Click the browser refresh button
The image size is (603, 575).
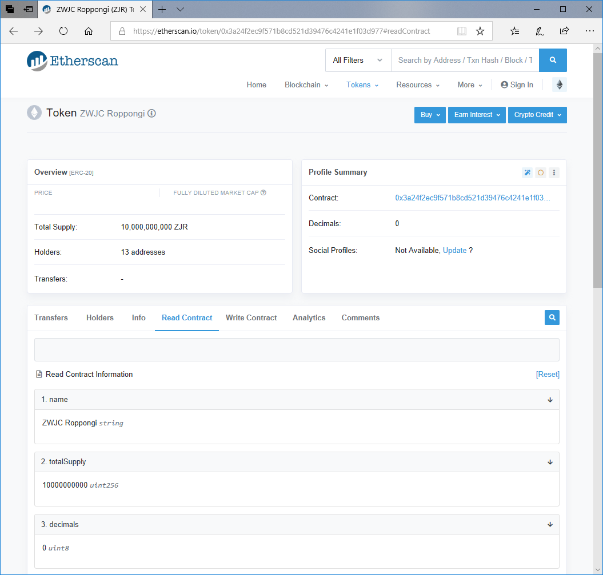[x=63, y=31]
